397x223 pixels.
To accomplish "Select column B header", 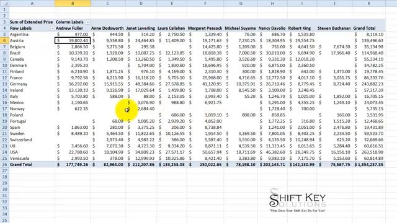I will (x=73, y=3).
